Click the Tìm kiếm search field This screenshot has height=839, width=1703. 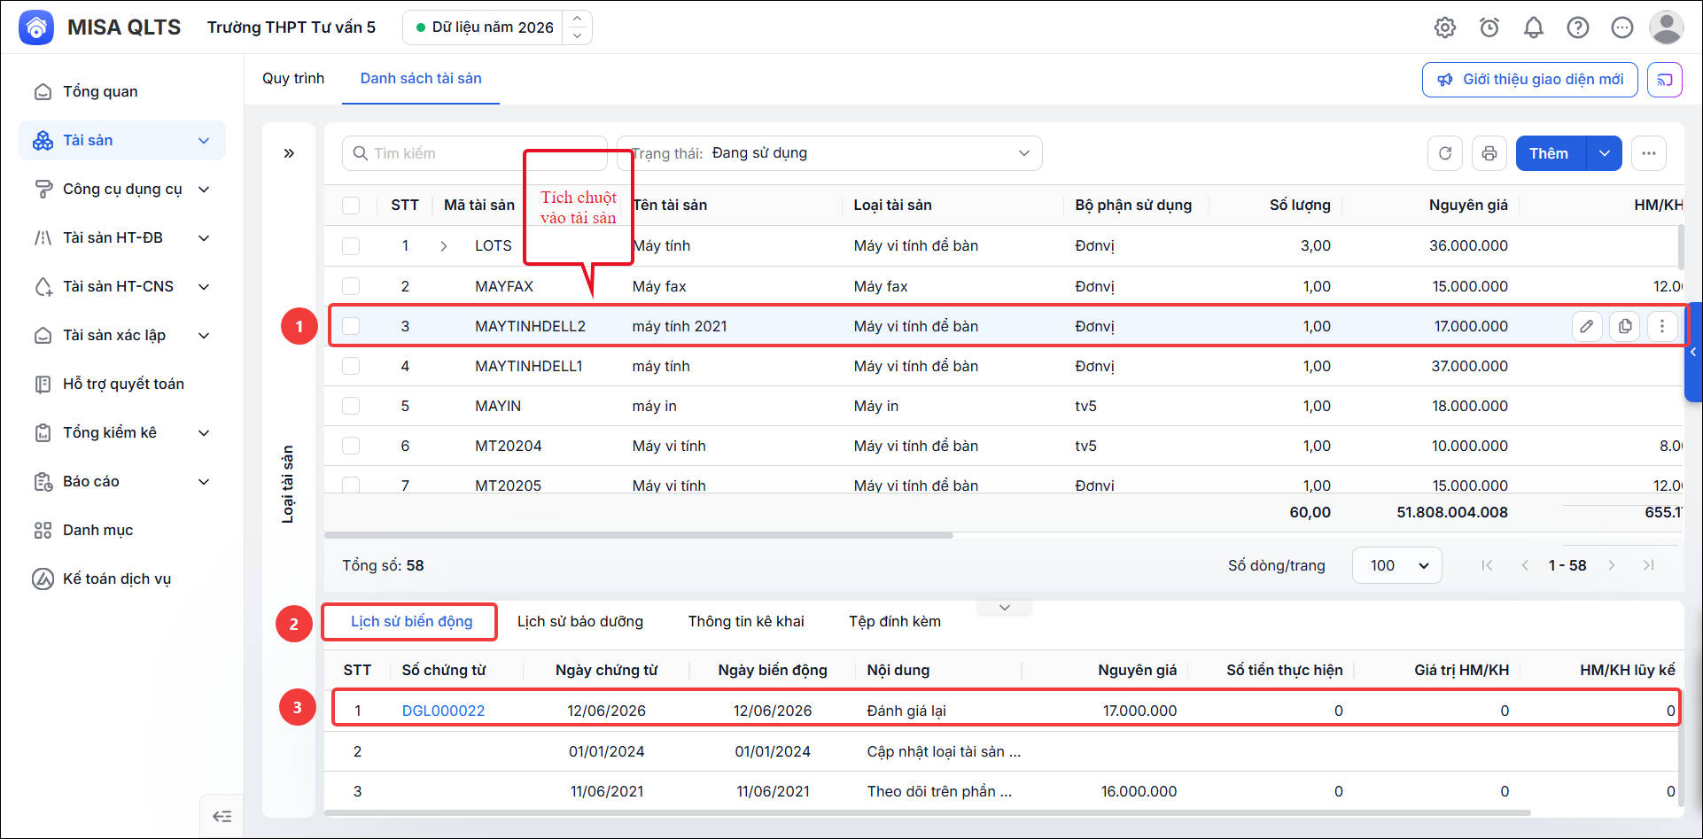pos(475,153)
